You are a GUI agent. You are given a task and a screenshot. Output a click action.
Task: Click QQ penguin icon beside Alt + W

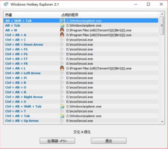[62, 30]
